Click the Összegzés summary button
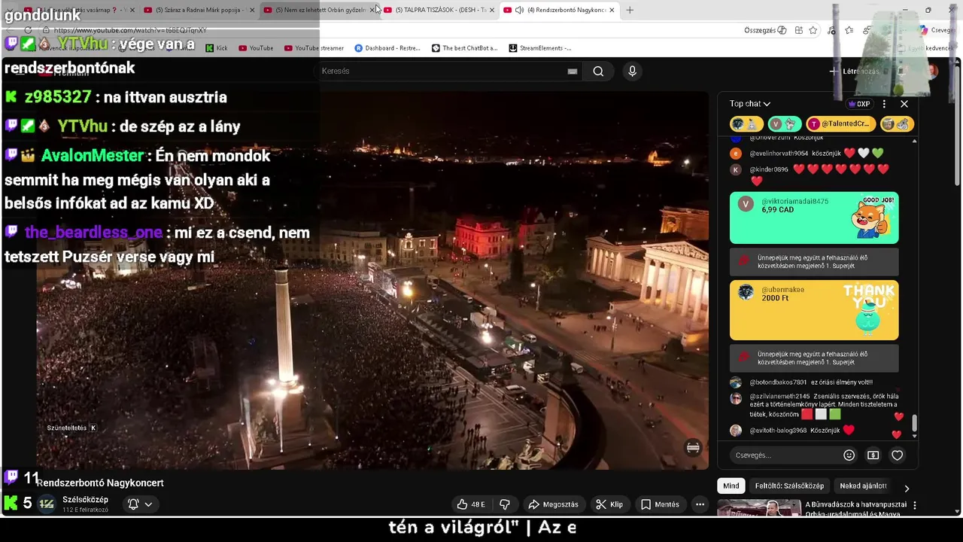The image size is (963, 542). pos(765,30)
